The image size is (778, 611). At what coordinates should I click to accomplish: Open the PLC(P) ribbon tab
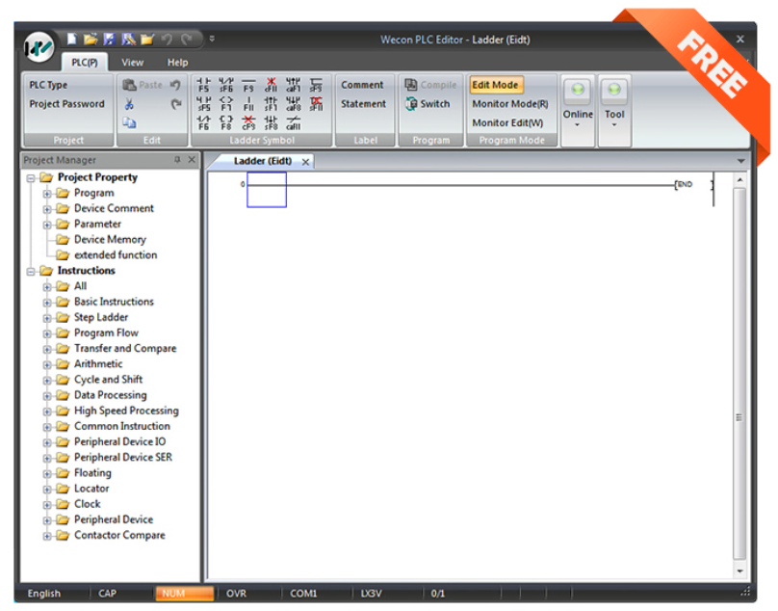pyautogui.click(x=85, y=63)
